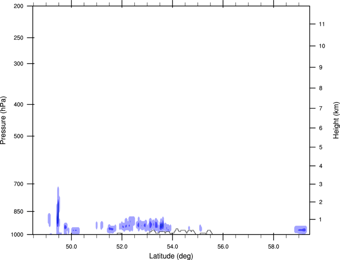
Task: Click the 54.0 latitude tick label
Action: [173, 247]
